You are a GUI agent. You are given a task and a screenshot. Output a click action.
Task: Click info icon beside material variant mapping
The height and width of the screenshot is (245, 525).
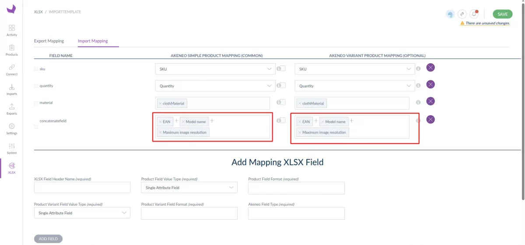pyautogui.click(x=418, y=102)
